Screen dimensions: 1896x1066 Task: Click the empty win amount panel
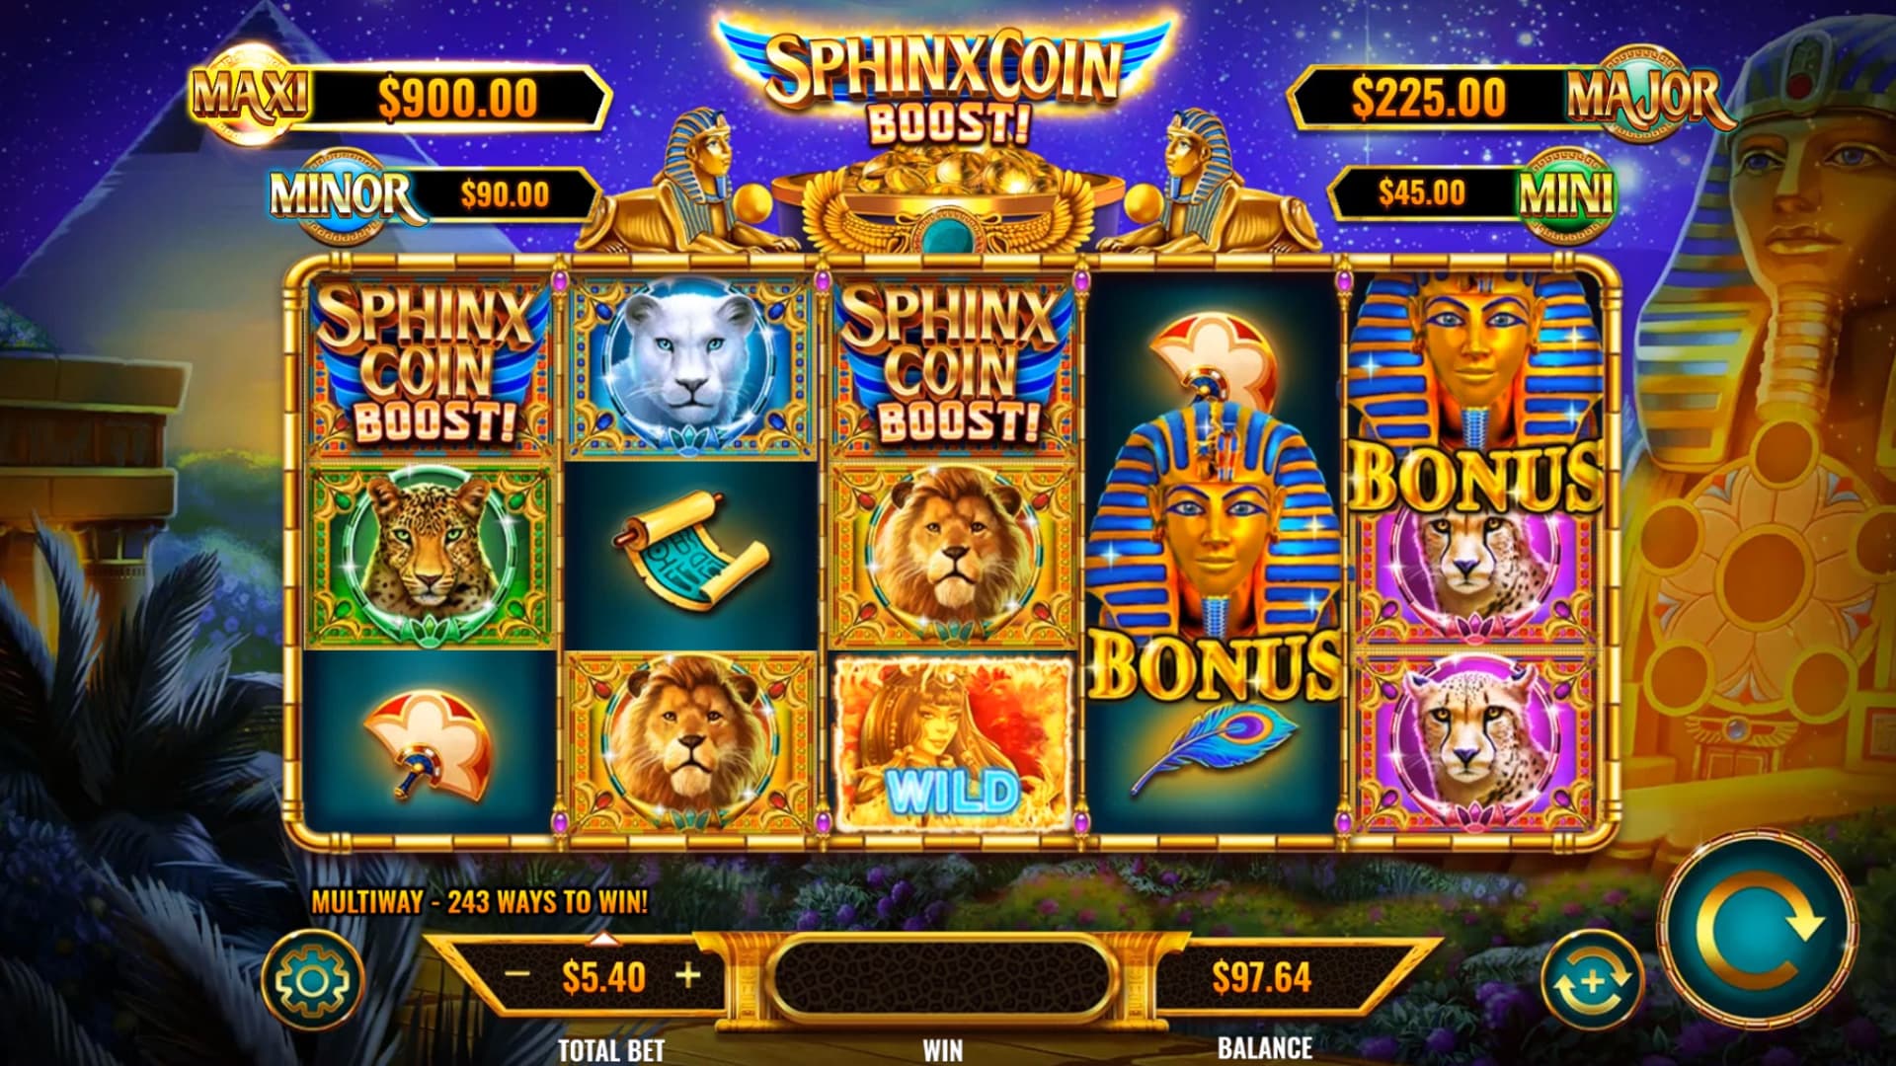(943, 977)
